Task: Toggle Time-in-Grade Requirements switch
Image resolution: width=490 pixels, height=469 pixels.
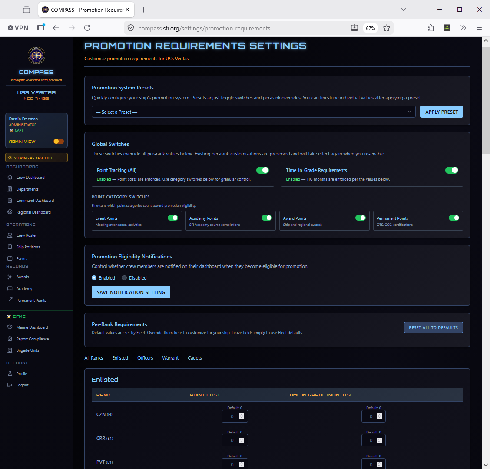Action: pos(452,170)
